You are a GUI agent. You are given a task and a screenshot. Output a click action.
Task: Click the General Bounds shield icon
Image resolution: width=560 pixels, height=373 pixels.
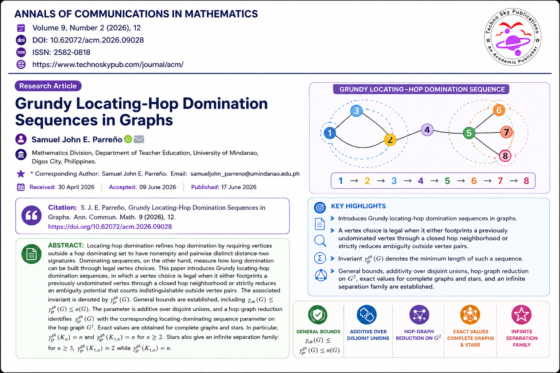pos(318,314)
